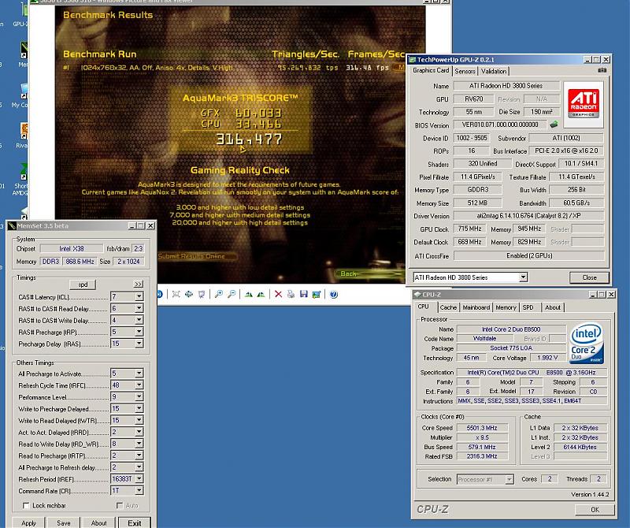Image resolution: width=630 pixels, height=528 pixels.
Task: Open the Command Rate (CR) dropdown
Action: coord(139,491)
